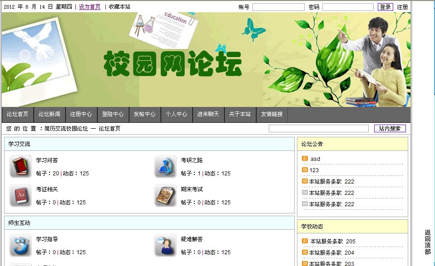Open the asd announcement

click(315, 159)
